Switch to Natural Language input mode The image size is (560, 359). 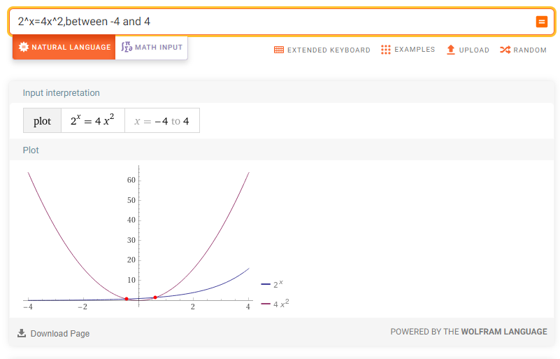click(x=64, y=47)
